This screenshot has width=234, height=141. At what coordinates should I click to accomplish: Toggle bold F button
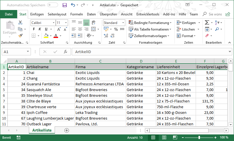coord(34,29)
